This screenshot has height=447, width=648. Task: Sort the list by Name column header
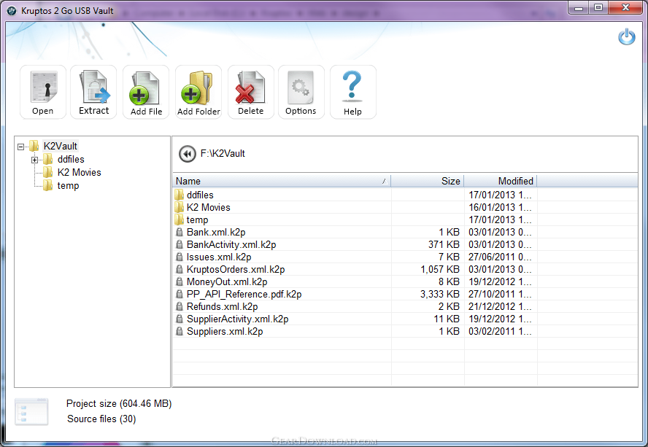point(281,181)
